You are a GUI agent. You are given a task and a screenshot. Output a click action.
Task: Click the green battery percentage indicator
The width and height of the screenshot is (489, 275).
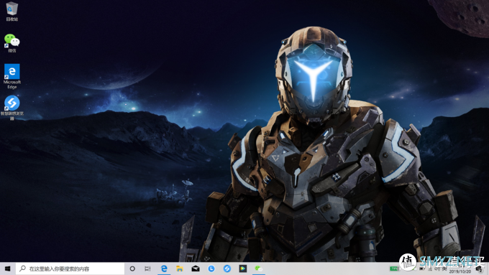(x=395, y=269)
